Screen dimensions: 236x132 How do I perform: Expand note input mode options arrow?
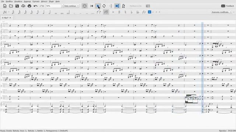pos(9,12)
